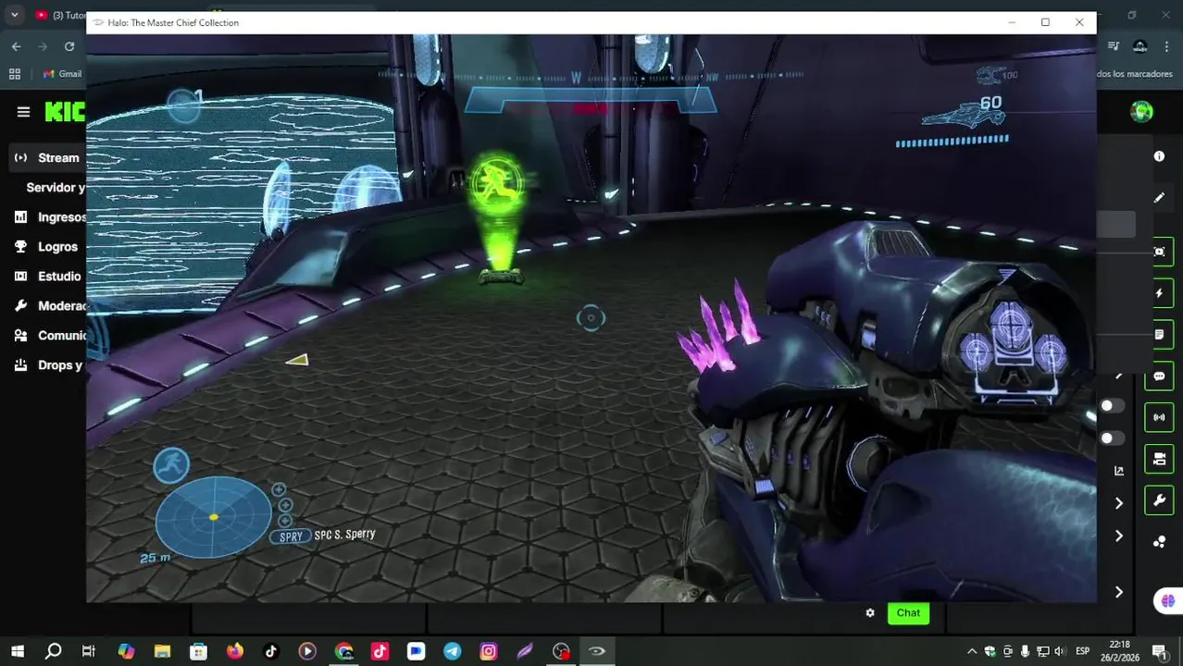Click the document notes icon in Kick toolbar
1183x666 pixels.
1159,334
